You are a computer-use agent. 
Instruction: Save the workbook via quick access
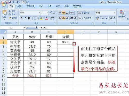coord(10,2)
